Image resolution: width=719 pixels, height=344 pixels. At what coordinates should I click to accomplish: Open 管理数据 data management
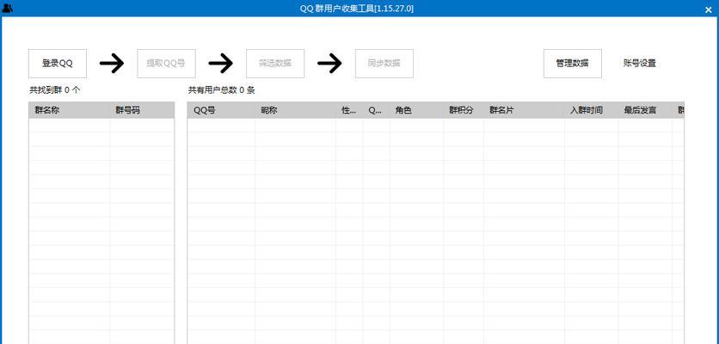pyautogui.click(x=573, y=64)
